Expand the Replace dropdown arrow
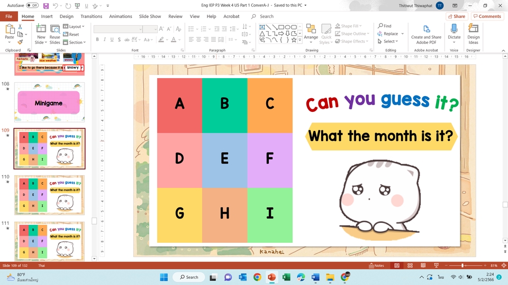This screenshot has width=508, height=285. pos(402,34)
